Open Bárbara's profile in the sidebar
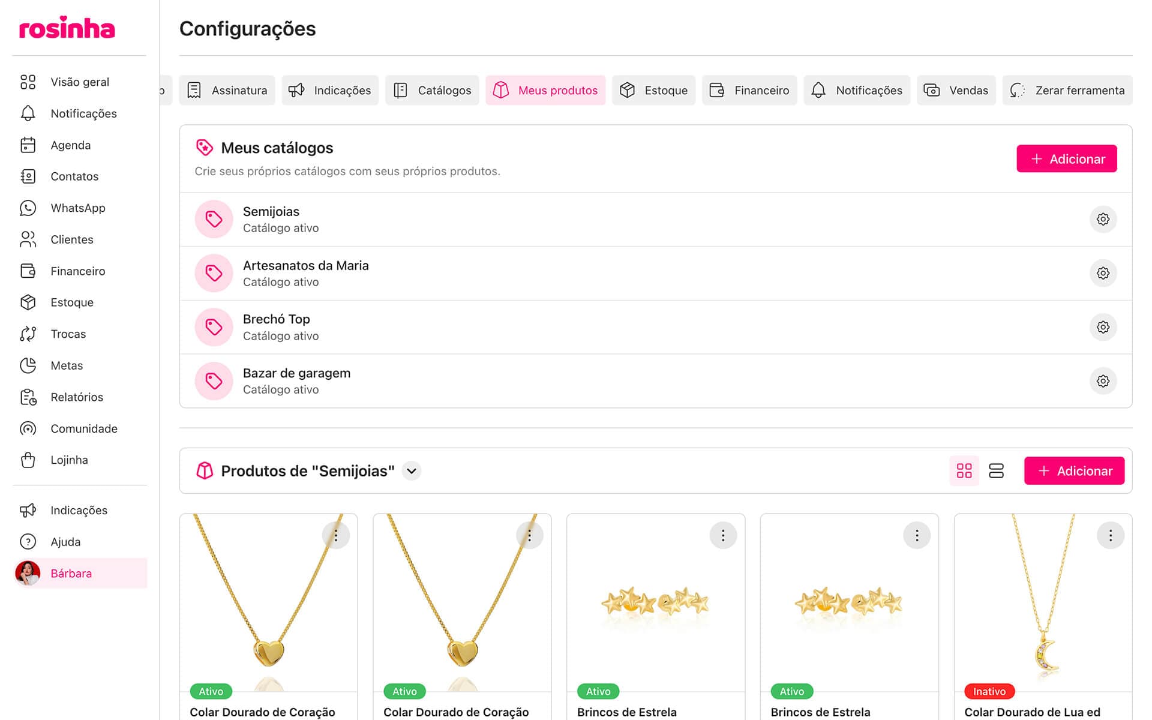 click(71, 573)
